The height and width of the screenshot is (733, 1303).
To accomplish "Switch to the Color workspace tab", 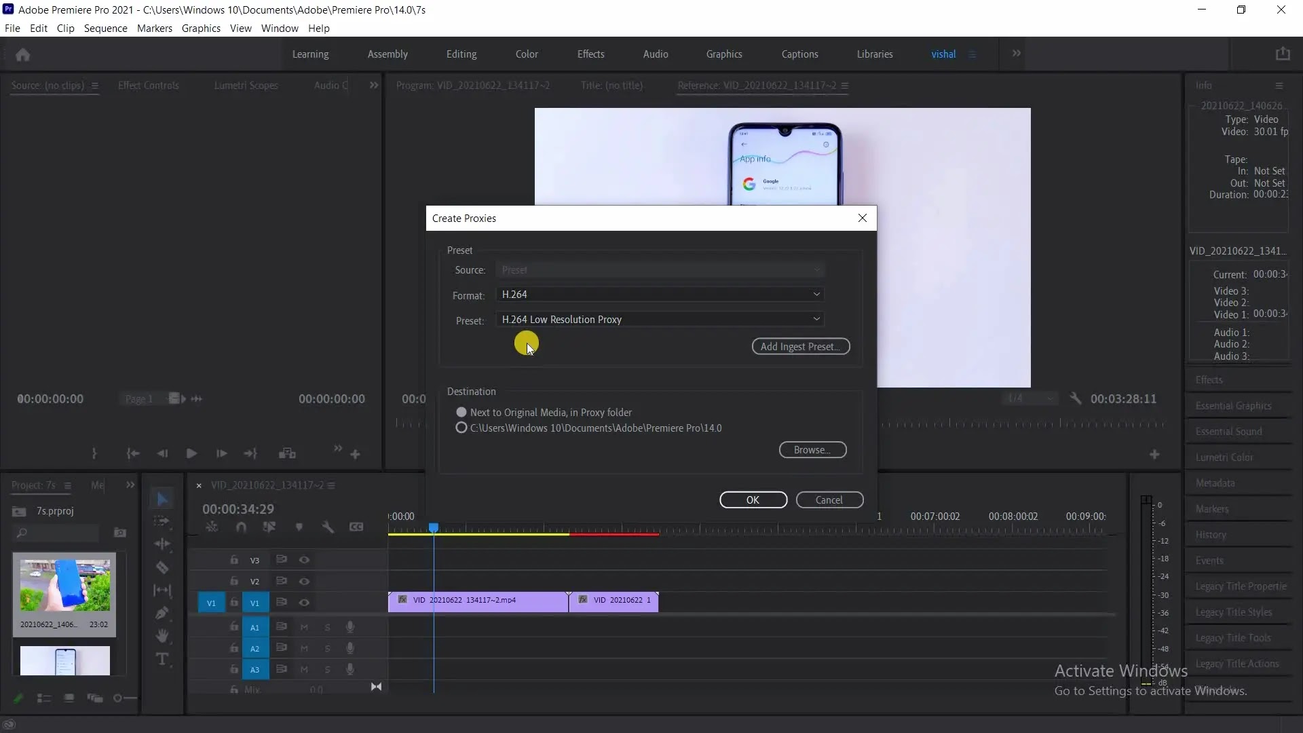I will 526,54.
